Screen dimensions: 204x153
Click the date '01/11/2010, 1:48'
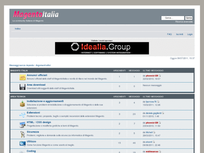pyautogui.click(x=151, y=116)
